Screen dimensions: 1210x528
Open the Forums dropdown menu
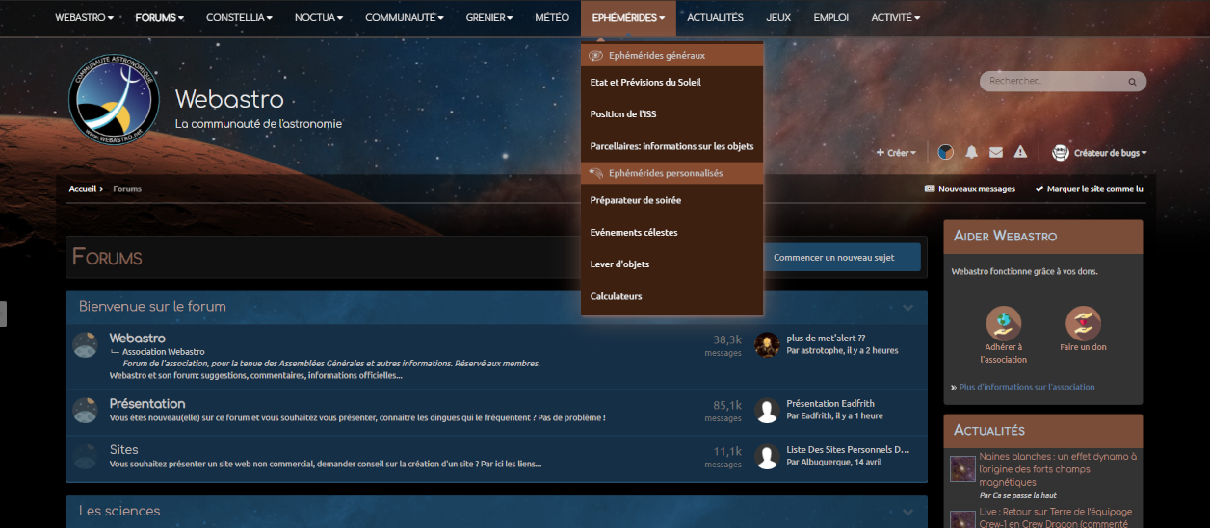pyautogui.click(x=159, y=17)
